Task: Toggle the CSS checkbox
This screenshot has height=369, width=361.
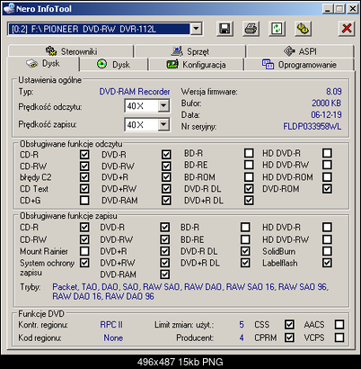Action: coord(289,324)
